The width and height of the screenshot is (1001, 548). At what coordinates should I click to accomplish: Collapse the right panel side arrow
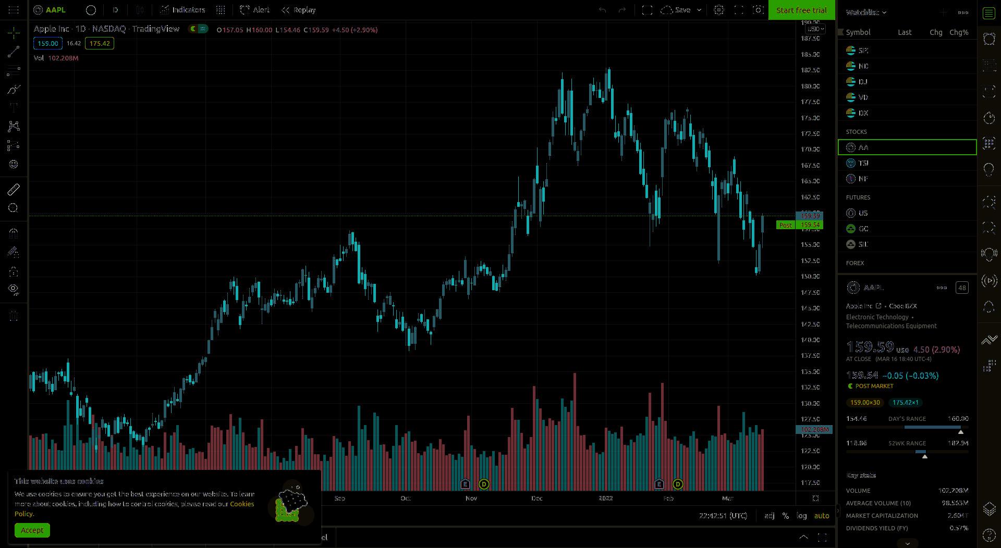pos(838,511)
